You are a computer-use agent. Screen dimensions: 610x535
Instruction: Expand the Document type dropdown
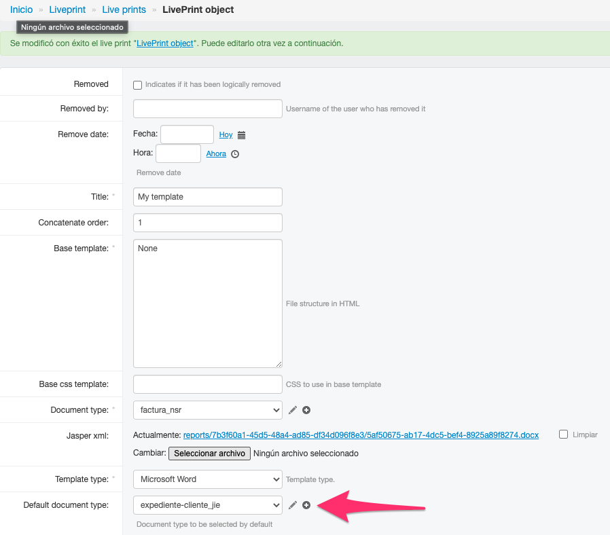click(207, 410)
